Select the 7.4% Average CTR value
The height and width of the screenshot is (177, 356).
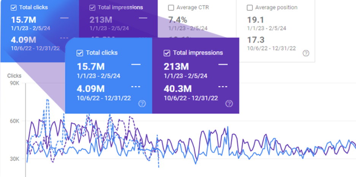(x=178, y=20)
